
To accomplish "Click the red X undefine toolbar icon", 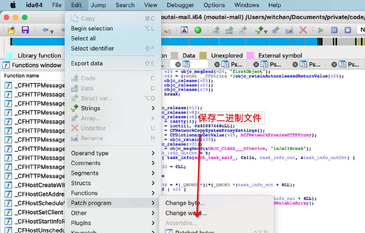I will click(303, 29).
